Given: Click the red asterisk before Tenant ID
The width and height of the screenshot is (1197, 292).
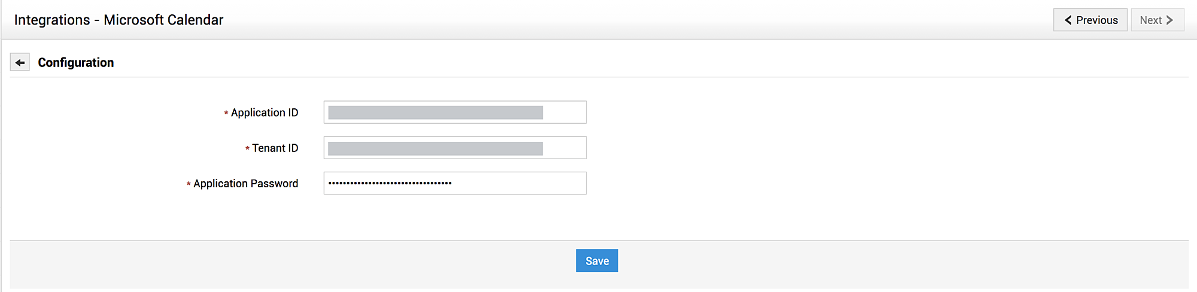Looking at the screenshot, I should [x=247, y=148].
